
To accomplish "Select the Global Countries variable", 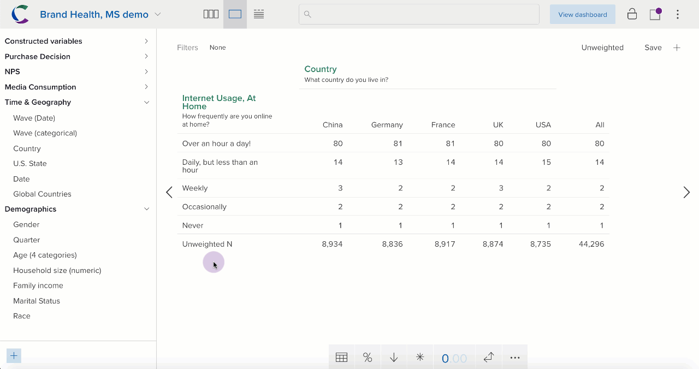I will pos(42,194).
